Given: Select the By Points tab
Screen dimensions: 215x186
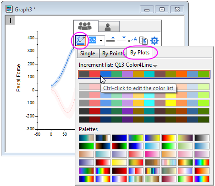Looking at the screenshot, I should click(113, 53).
